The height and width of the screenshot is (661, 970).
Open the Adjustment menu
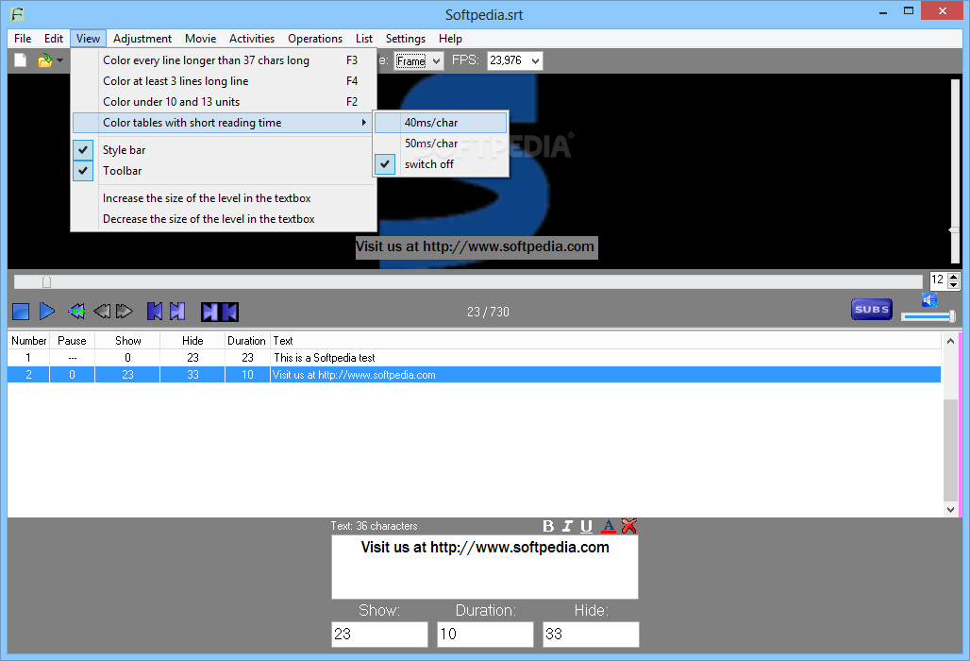(x=142, y=39)
